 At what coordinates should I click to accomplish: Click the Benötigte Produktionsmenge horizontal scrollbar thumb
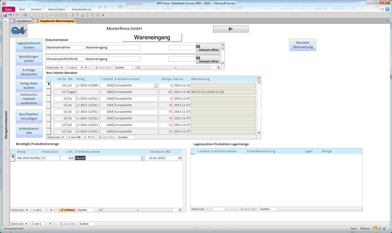(138, 210)
